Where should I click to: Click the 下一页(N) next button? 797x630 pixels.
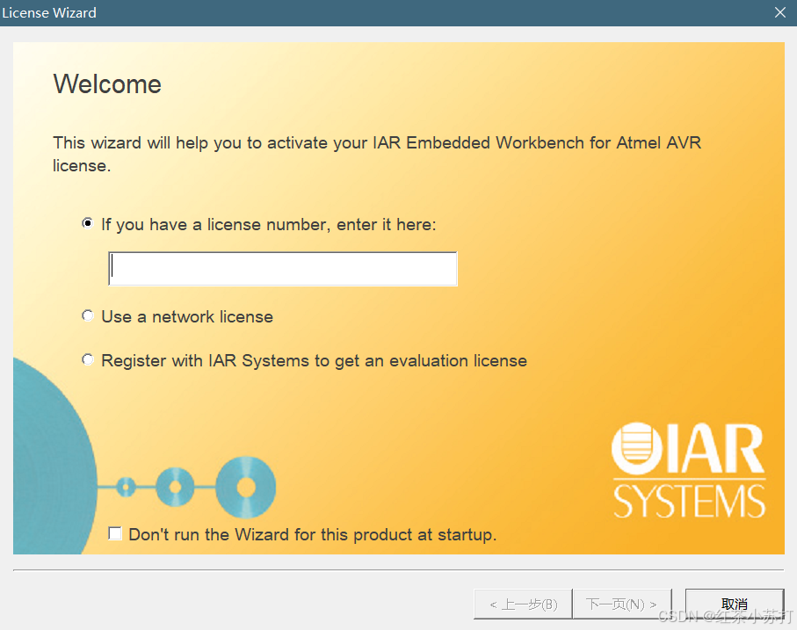(622, 605)
